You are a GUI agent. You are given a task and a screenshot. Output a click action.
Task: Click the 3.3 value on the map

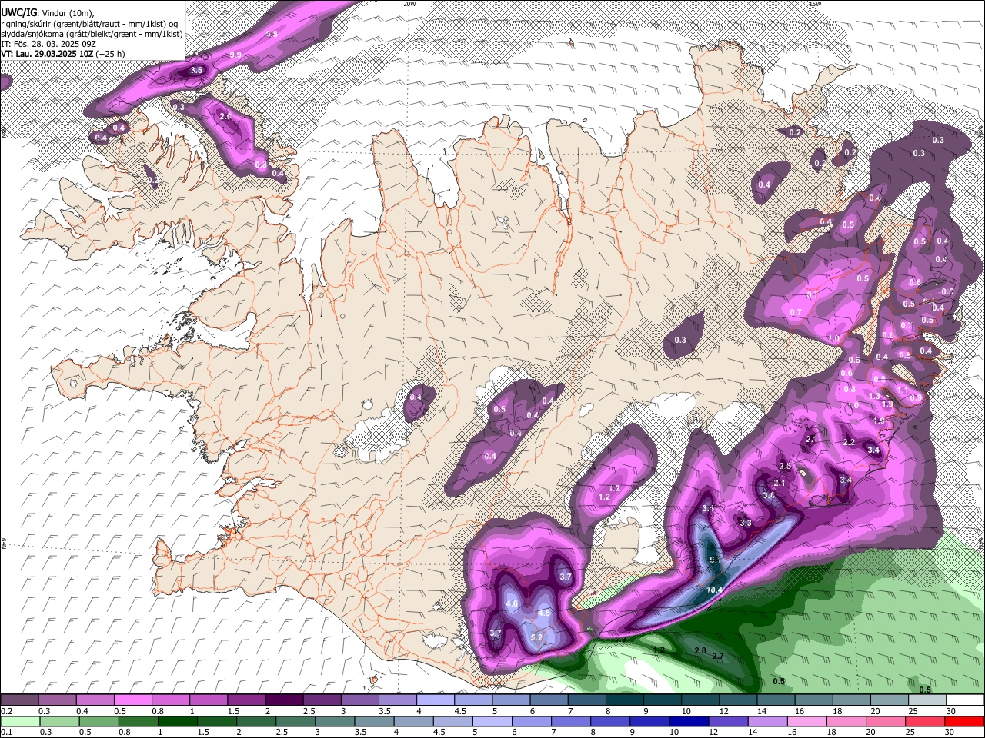[745, 523]
